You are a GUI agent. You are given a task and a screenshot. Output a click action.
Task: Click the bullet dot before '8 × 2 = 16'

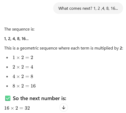click(7, 86)
